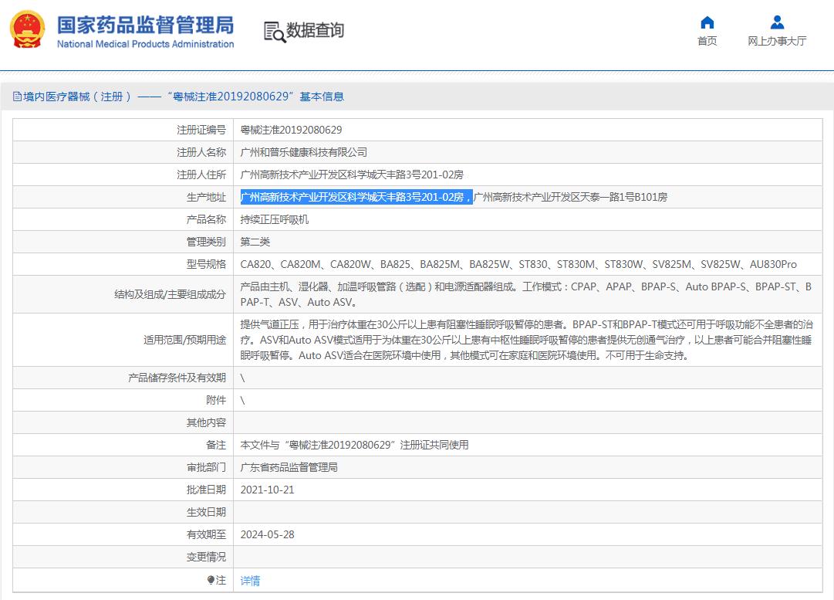
Task: Click approving department 广东省药品监督管理局
Action: (289, 467)
